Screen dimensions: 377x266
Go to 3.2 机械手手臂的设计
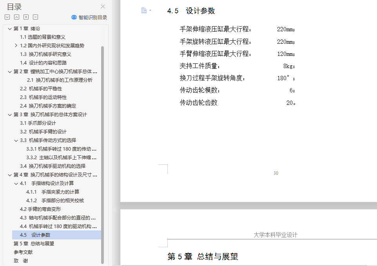click(x=43, y=132)
